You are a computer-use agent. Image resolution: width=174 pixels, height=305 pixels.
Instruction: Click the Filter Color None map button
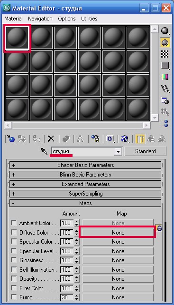[x=118, y=288]
